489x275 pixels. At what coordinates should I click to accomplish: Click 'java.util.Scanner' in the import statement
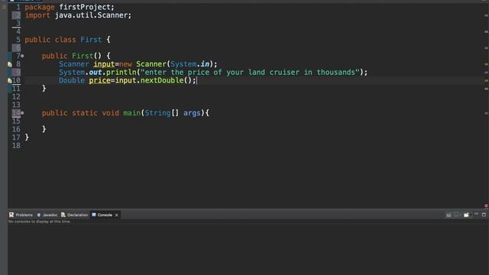(x=91, y=15)
